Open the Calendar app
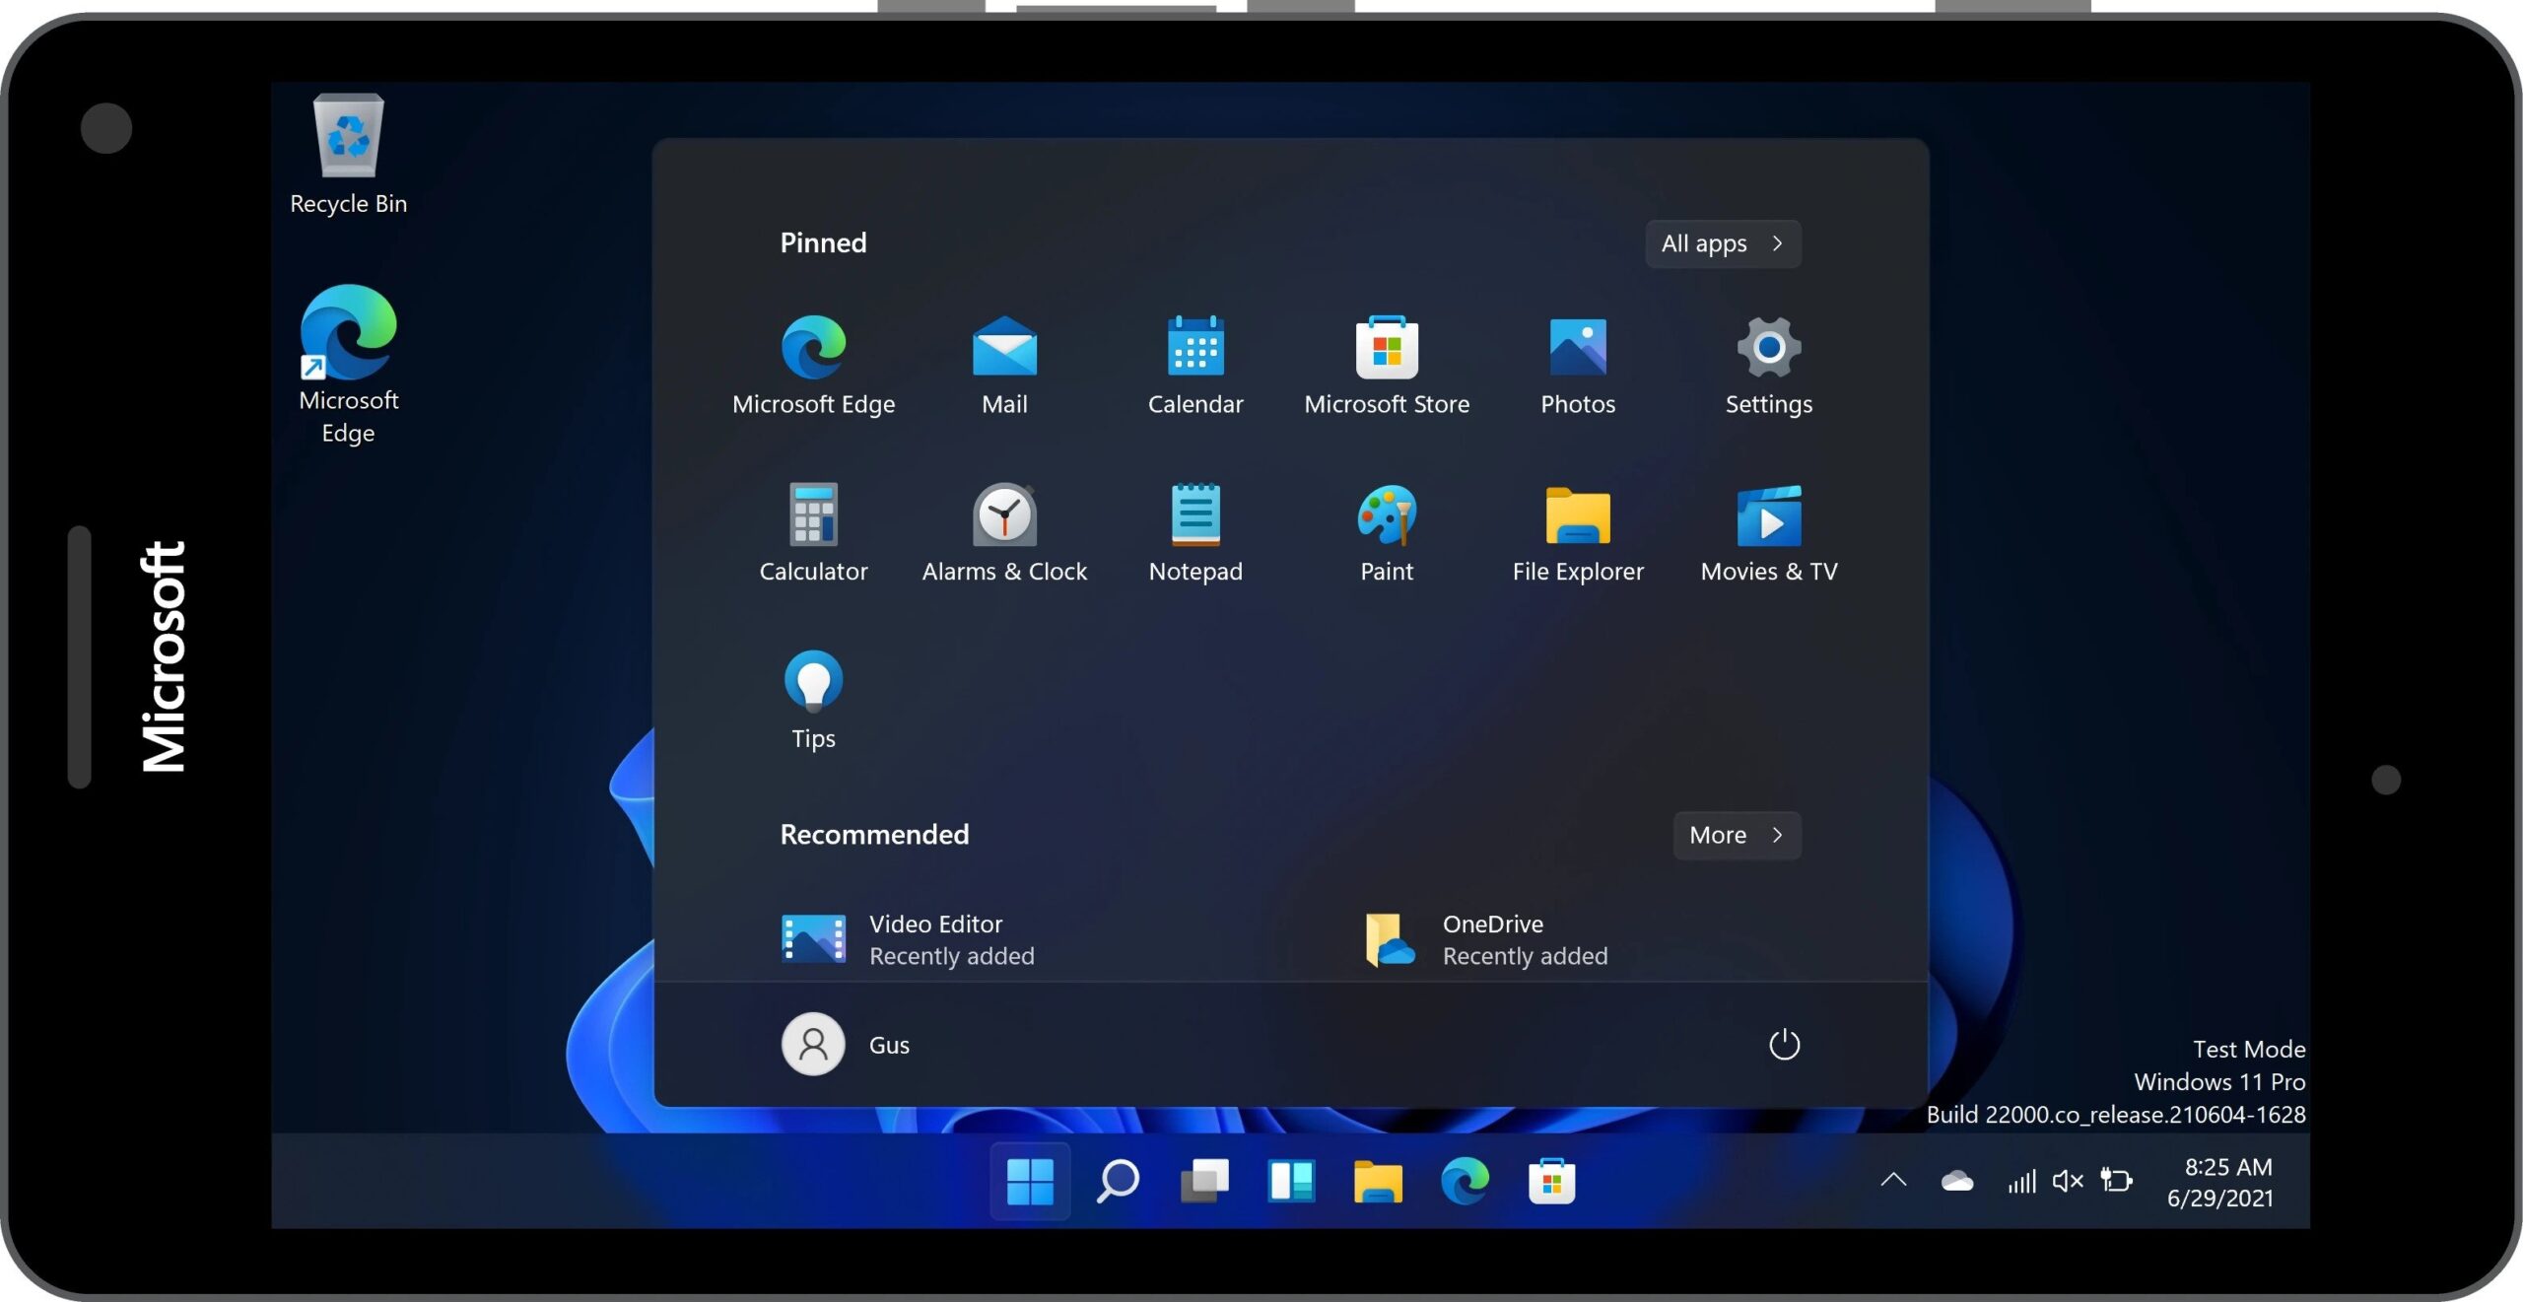This screenshot has height=1302, width=2523. (1195, 366)
